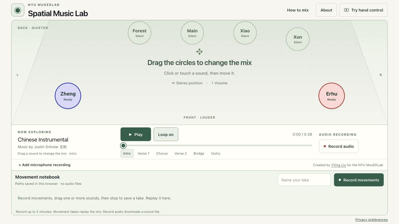Jump to the Intro section
399x224 pixels.
127,153
